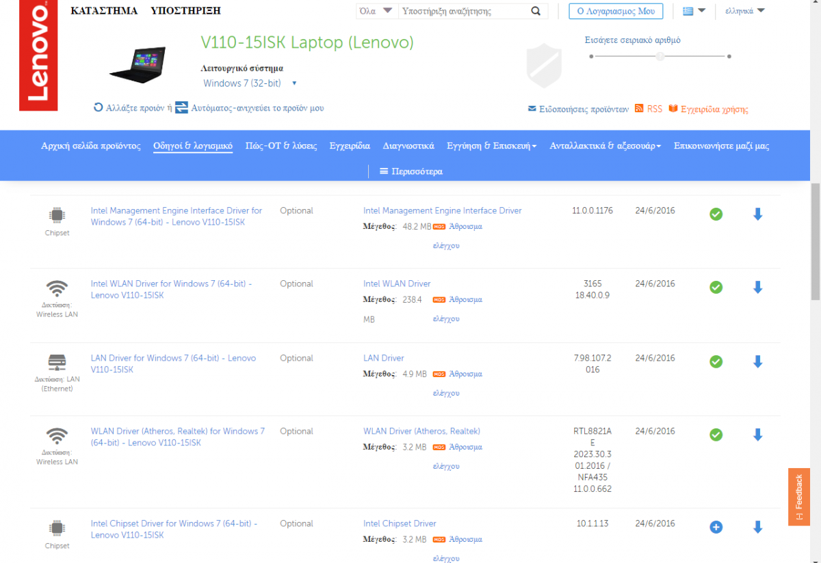Click the change product refresh icon
Screen dimensions: 821x563
99,107
